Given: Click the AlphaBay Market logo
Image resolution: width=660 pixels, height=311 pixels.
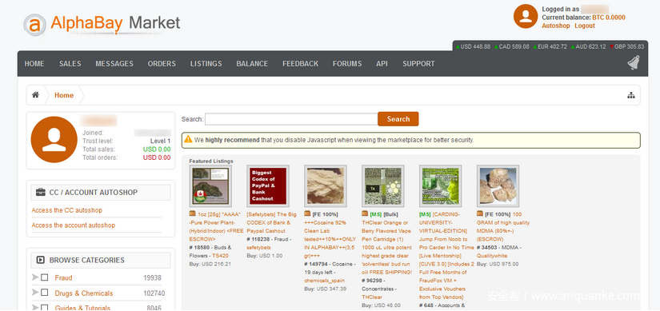Looking at the screenshot, I should pyautogui.click(x=102, y=23).
